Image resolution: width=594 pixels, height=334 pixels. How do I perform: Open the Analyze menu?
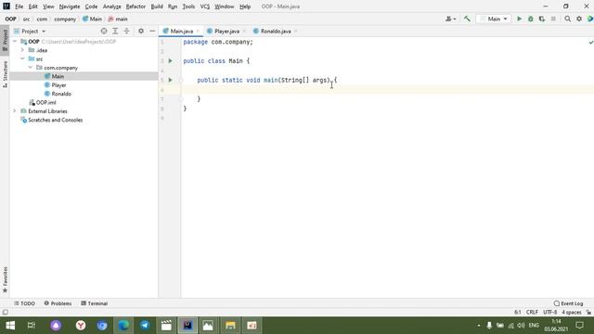click(111, 6)
